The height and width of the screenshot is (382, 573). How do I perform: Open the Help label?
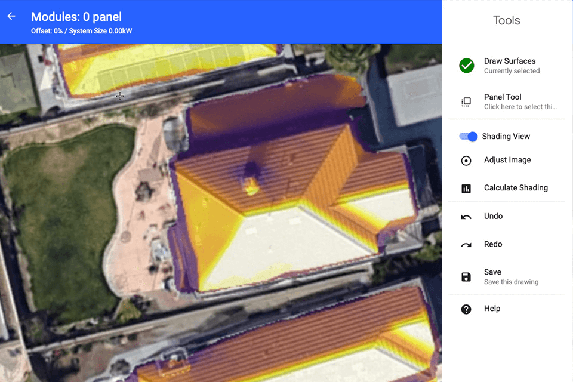click(492, 308)
